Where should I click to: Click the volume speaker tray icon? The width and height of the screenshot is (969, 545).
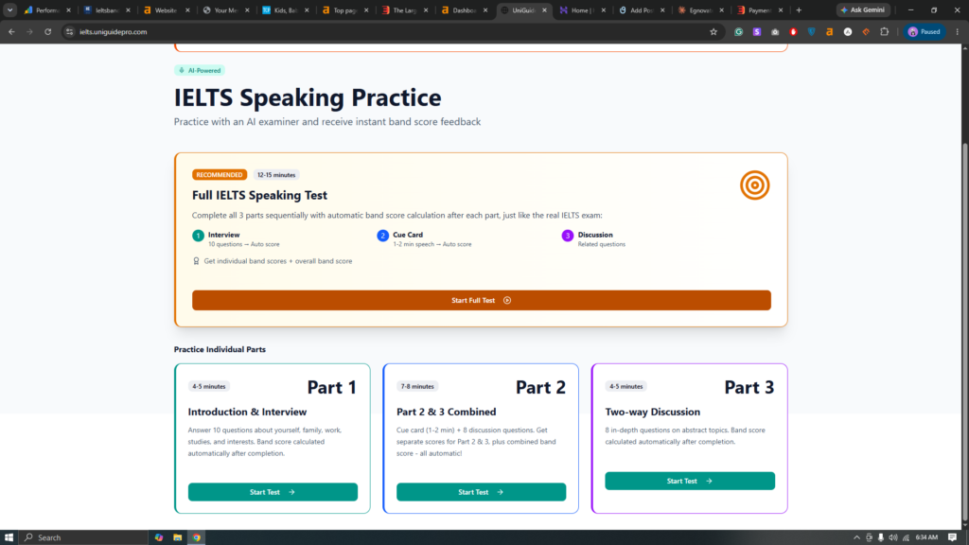coord(893,537)
